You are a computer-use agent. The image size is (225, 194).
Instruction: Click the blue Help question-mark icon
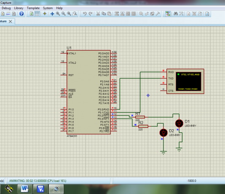coord(21,14)
